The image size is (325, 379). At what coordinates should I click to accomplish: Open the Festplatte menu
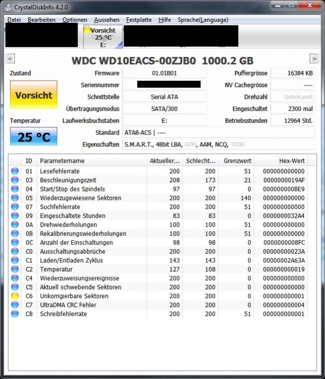139,20
